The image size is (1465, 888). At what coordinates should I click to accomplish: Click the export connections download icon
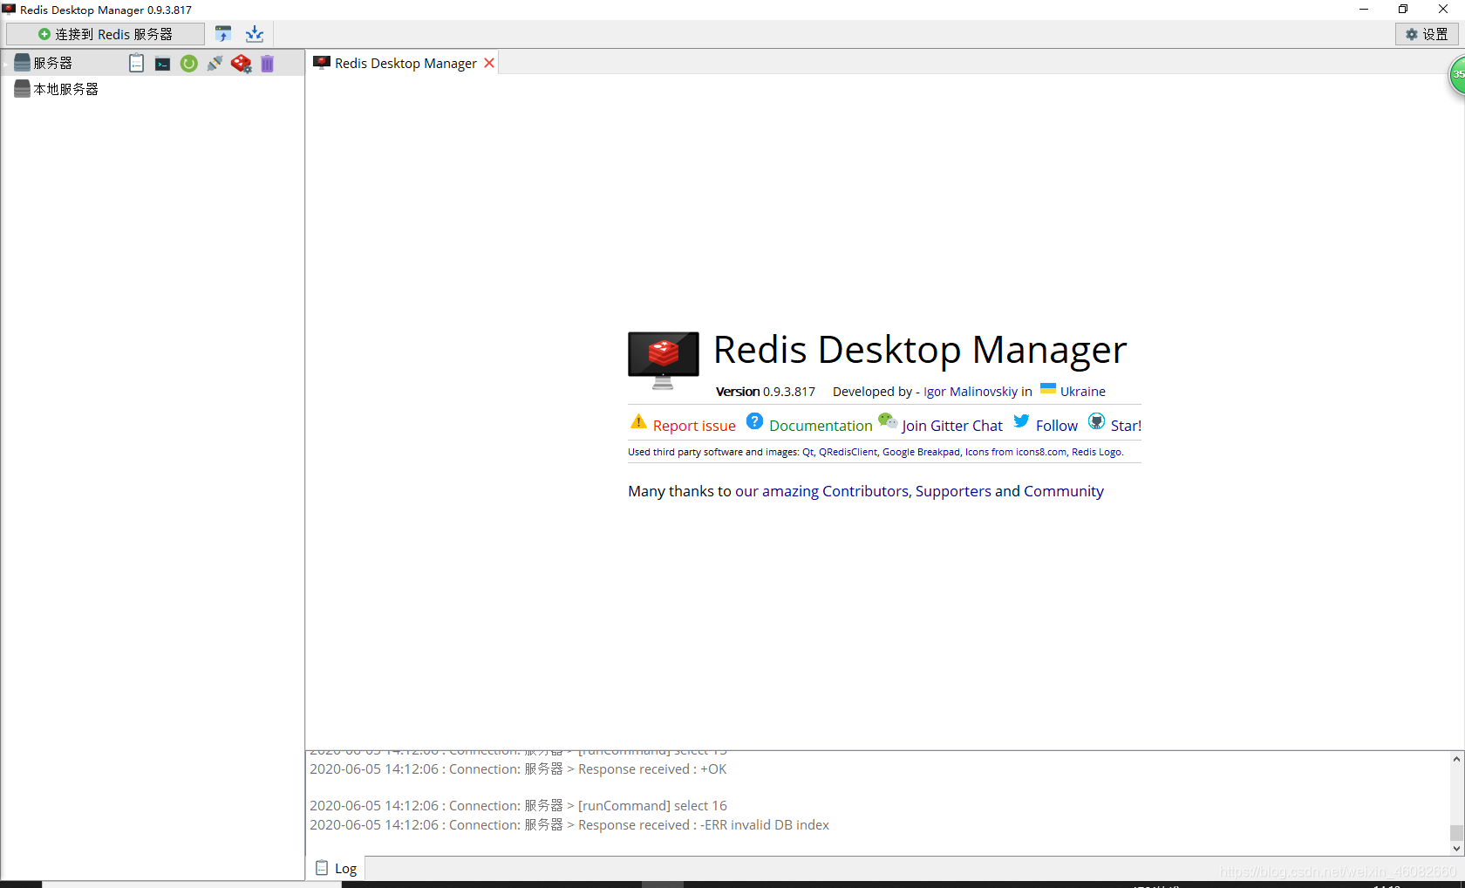click(255, 34)
